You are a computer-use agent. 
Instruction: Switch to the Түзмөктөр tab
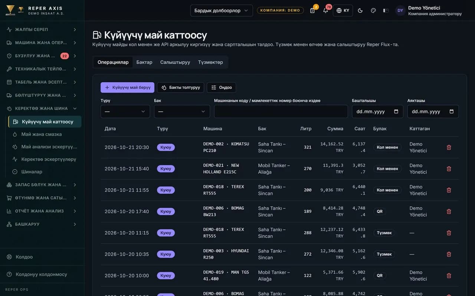[210, 62]
